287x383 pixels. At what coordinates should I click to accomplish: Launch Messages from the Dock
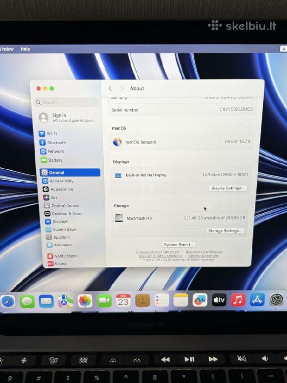tap(27, 301)
